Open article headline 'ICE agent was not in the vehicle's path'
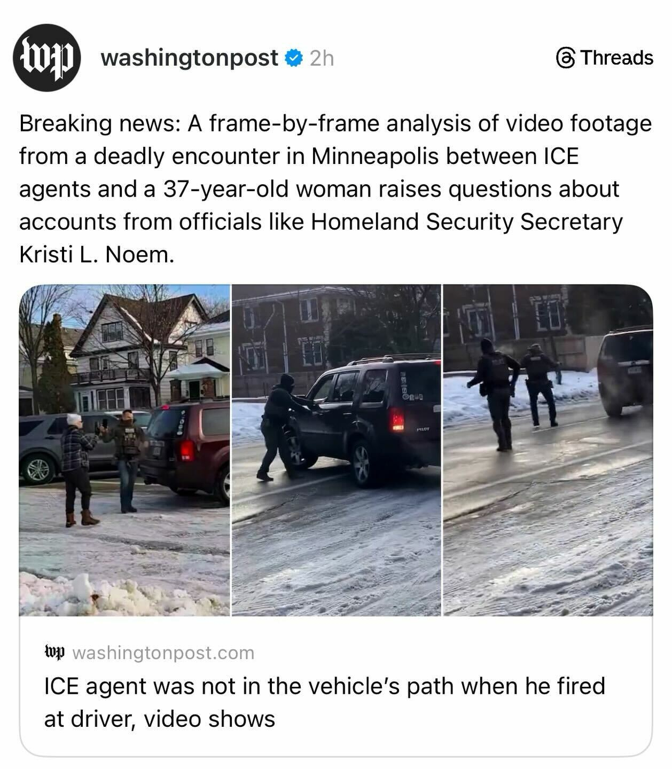 click(324, 702)
